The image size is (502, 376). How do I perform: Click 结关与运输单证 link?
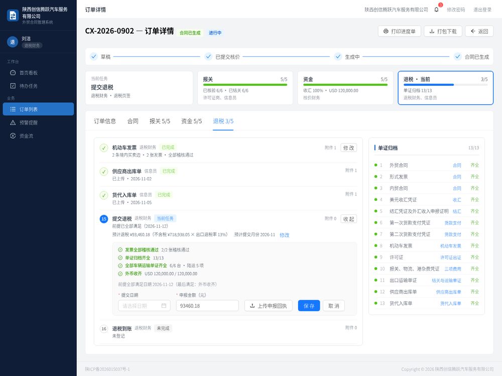tap(446, 281)
